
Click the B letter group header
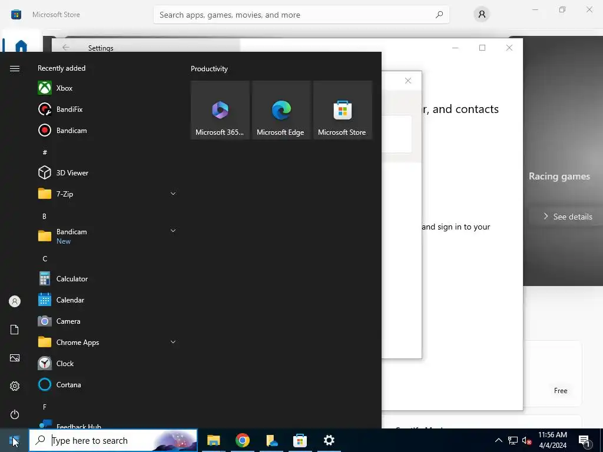click(x=44, y=217)
